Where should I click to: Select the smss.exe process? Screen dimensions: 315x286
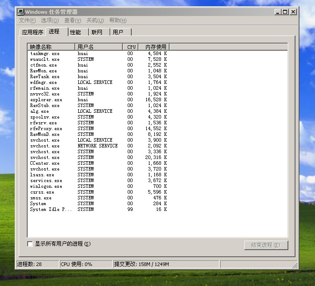click(x=98, y=198)
